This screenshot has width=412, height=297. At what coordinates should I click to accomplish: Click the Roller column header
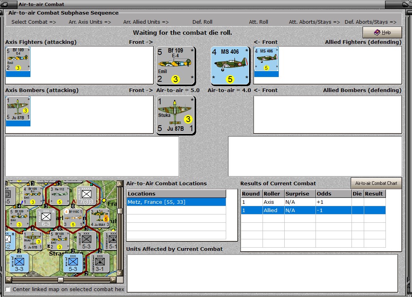(273, 194)
